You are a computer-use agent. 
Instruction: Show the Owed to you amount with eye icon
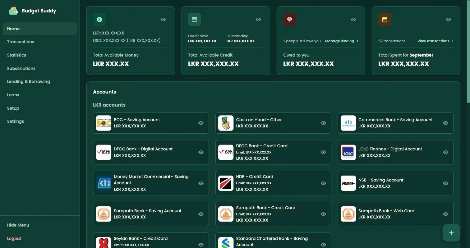coord(353,20)
